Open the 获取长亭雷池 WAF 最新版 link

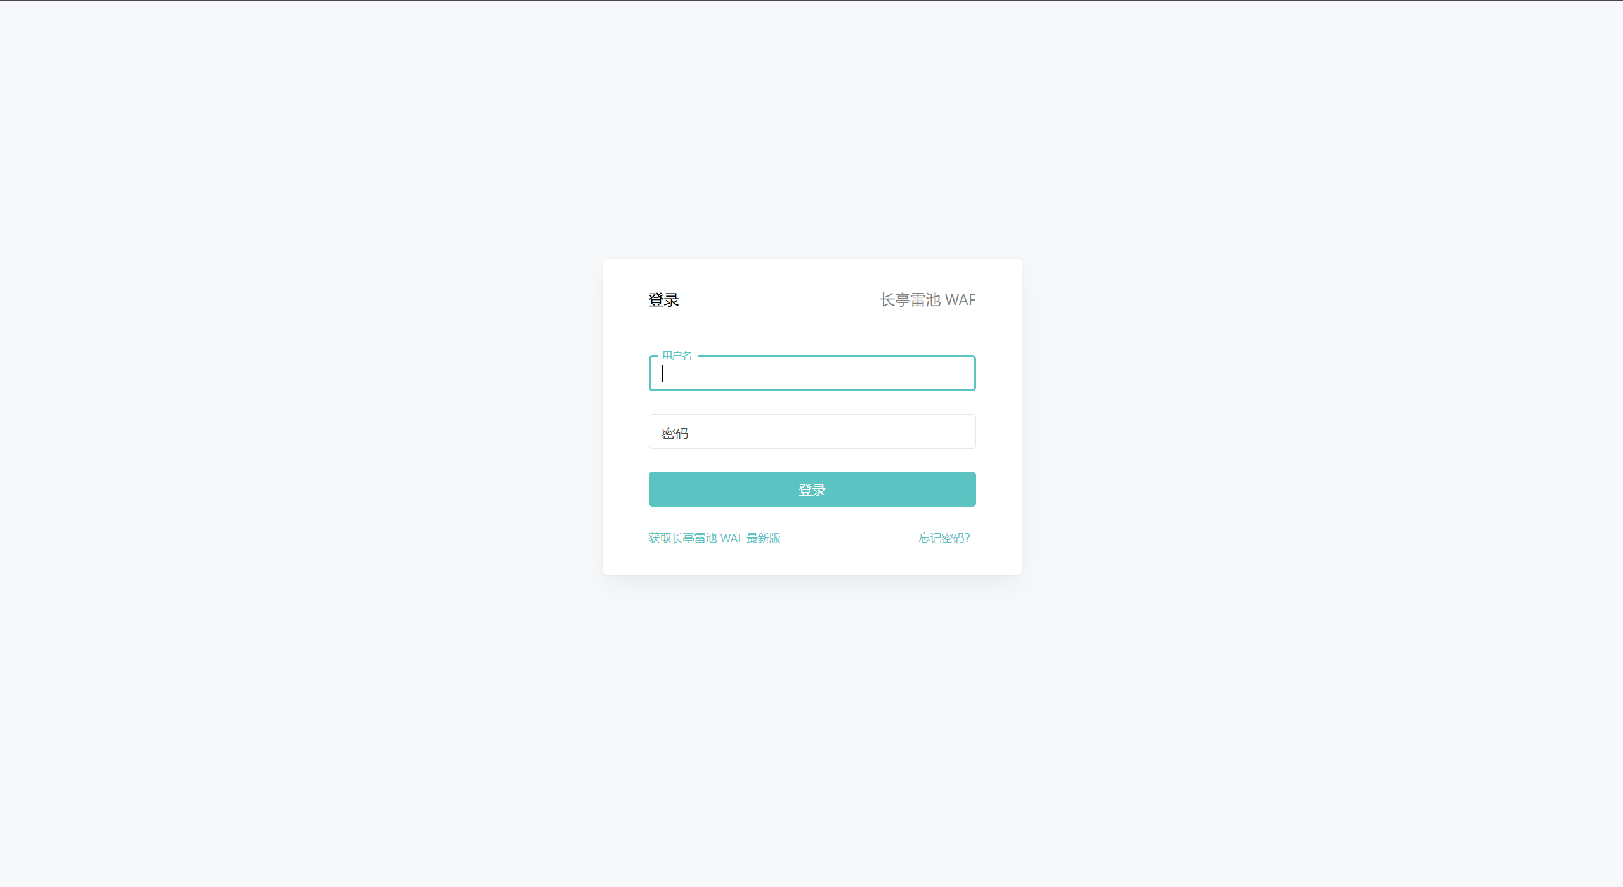pos(715,538)
